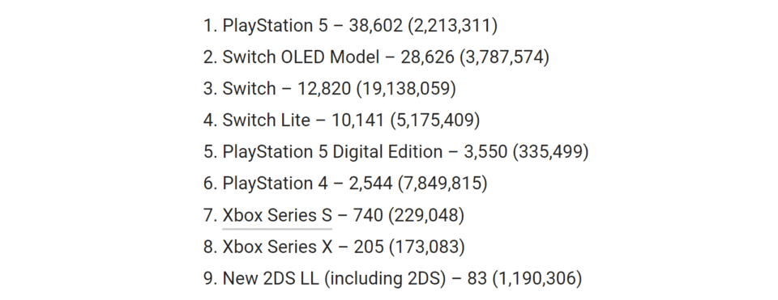Click the 335,499 lifetime total
The width and height of the screenshot is (778, 300).
pyautogui.click(x=550, y=152)
